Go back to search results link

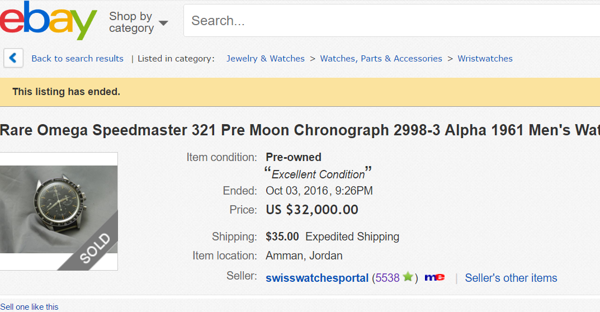pyautogui.click(x=77, y=59)
